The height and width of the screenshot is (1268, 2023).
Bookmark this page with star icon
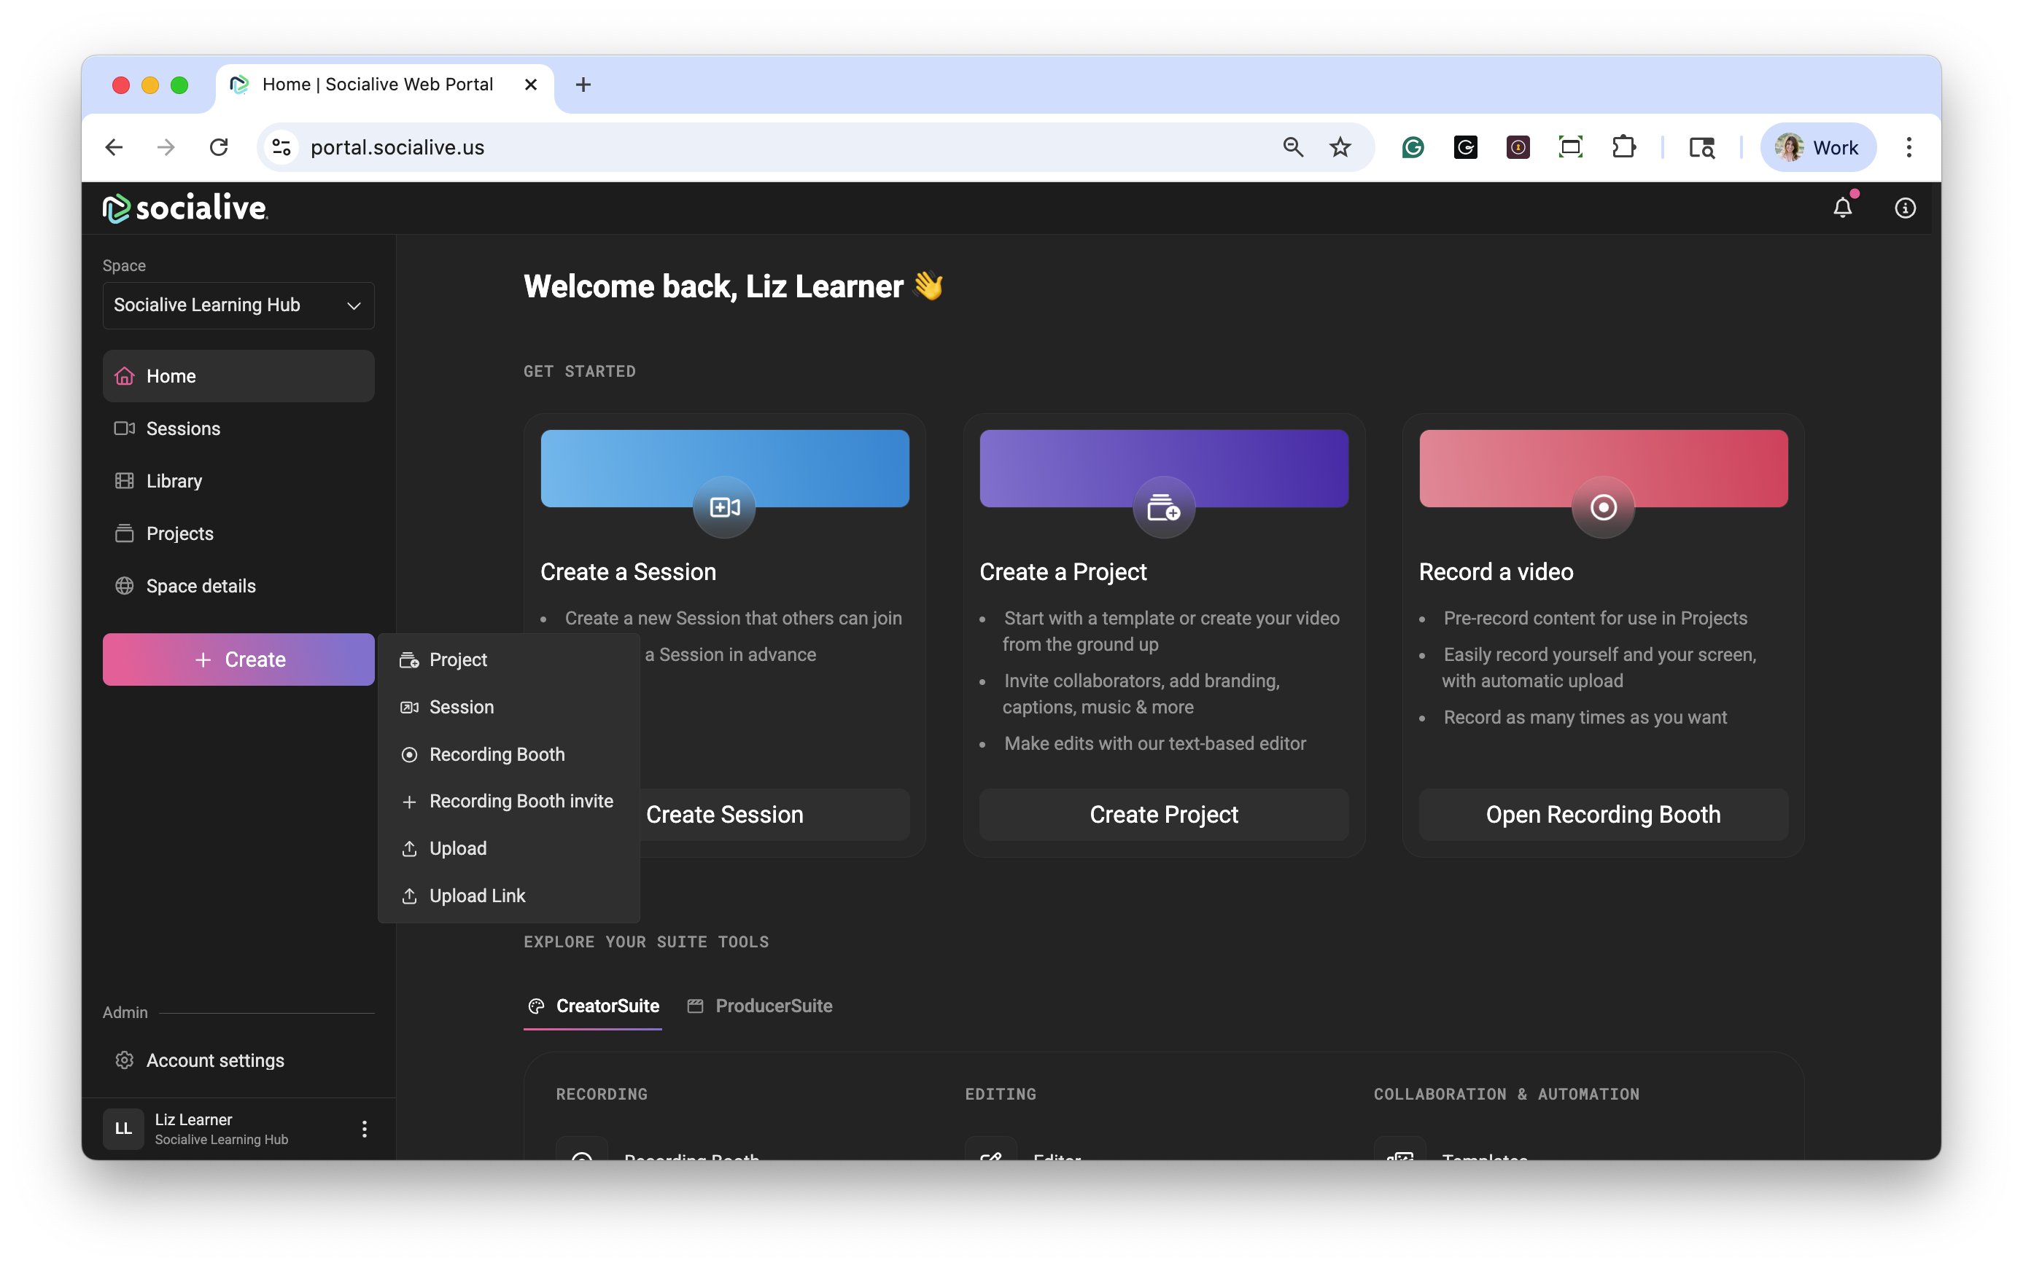pos(1340,148)
